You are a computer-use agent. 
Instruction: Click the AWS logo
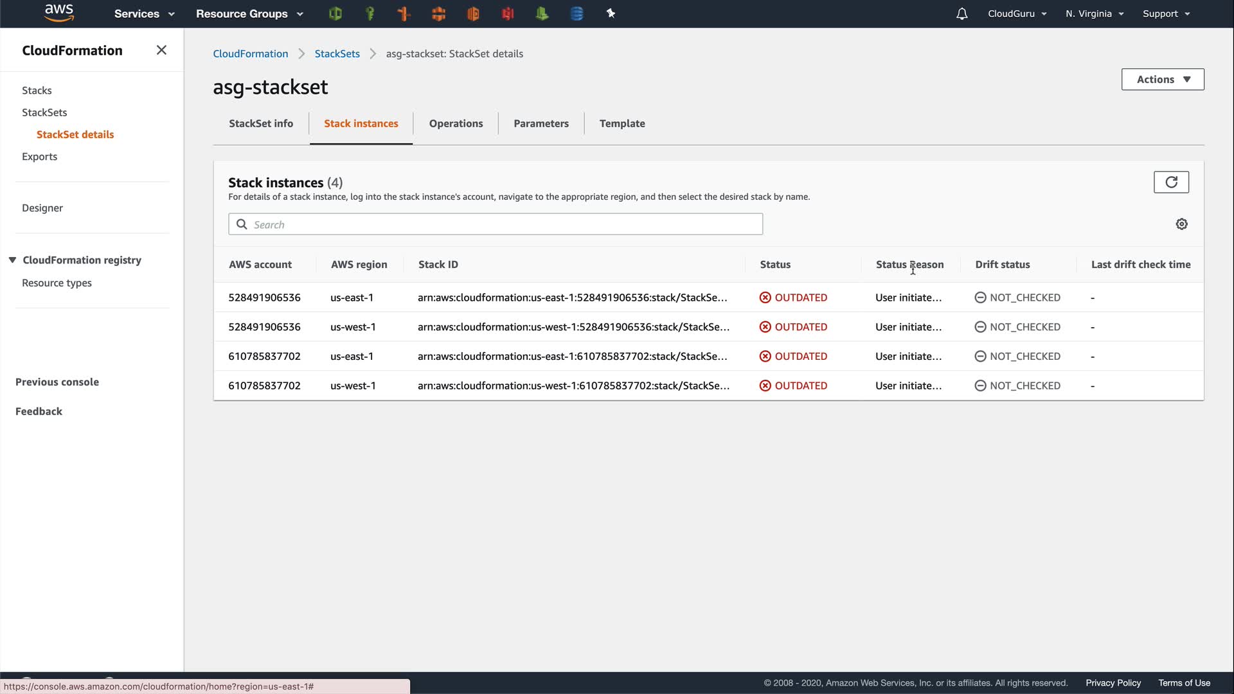tap(59, 13)
